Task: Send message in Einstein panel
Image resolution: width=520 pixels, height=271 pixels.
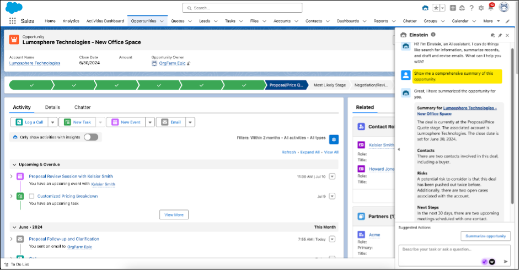Action: [506, 262]
